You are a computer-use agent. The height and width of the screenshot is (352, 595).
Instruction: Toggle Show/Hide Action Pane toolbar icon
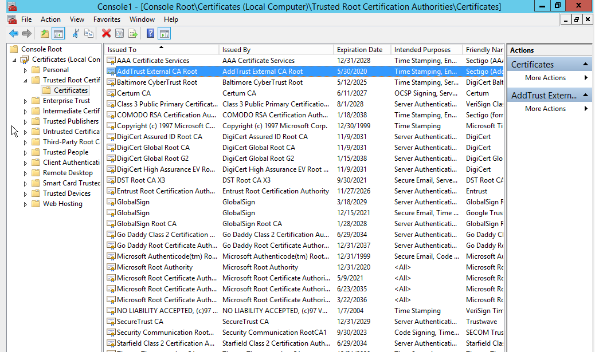(165, 34)
